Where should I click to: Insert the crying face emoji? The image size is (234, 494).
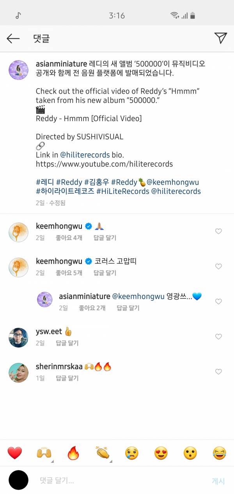pyautogui.click(x=132, y=453)
